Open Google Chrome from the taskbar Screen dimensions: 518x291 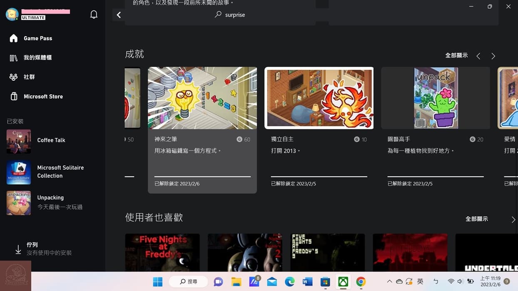[x=360, y=281]
